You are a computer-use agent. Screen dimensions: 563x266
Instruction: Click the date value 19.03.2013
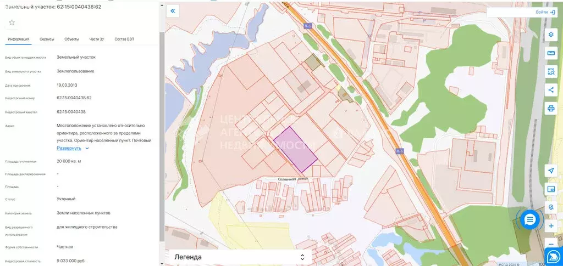(x=67, y=85)
